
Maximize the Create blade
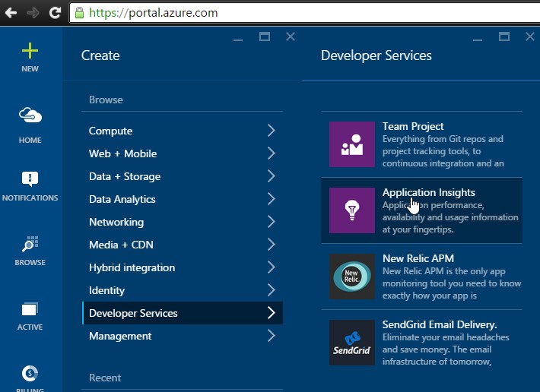click(x=265, y=36)
